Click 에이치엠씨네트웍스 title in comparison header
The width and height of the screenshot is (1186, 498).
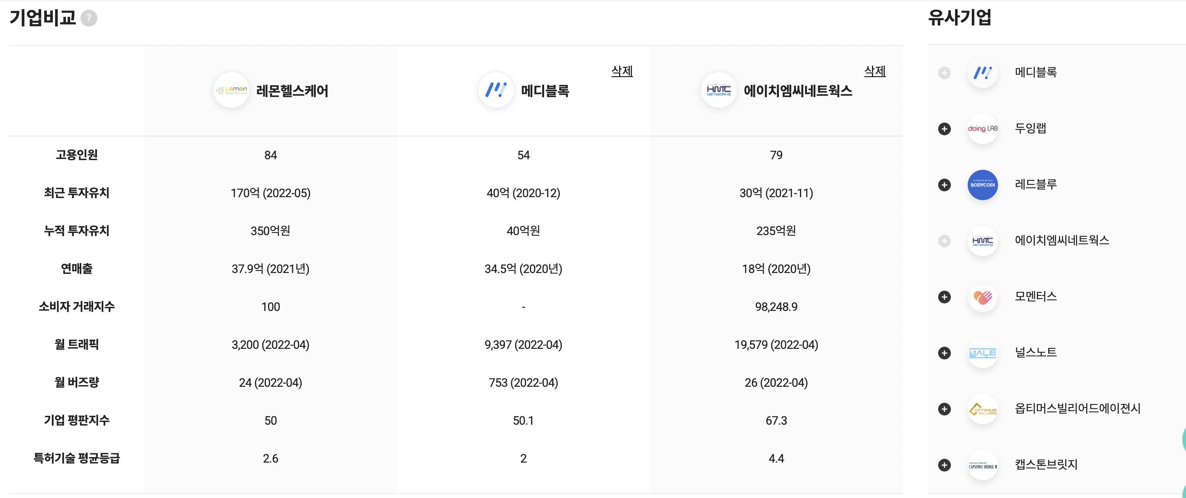(797, 91)
